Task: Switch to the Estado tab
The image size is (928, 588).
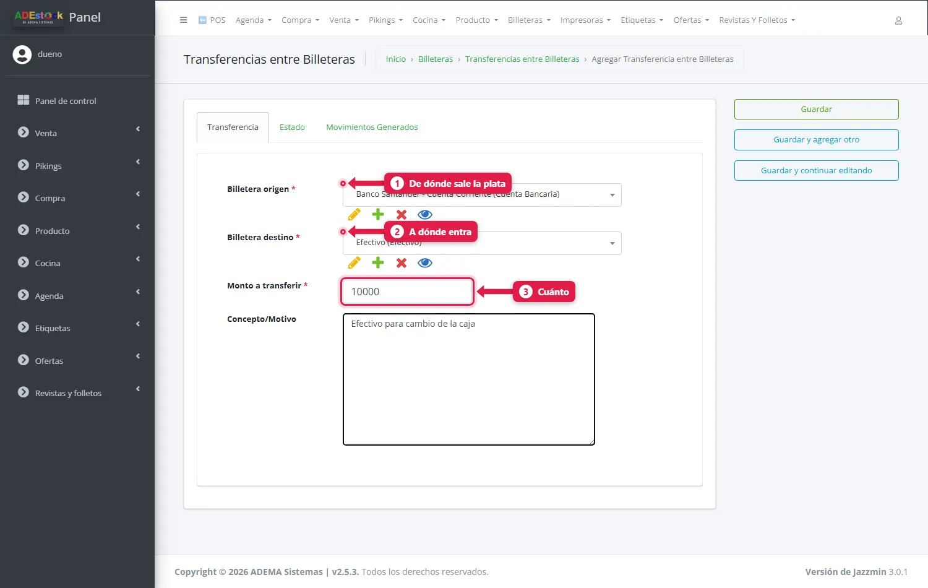Action: pyautogui.click(x=292, y=128)
